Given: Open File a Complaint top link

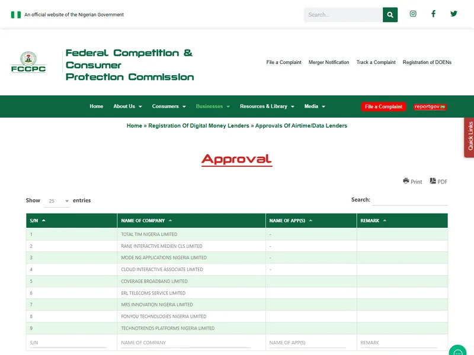Looking at the screenshot, I should coord(284,62).
